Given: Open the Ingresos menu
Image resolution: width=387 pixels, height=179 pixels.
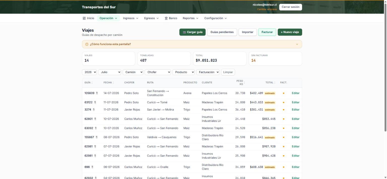Looking at the screenshot, I should (x=131, y=18).
